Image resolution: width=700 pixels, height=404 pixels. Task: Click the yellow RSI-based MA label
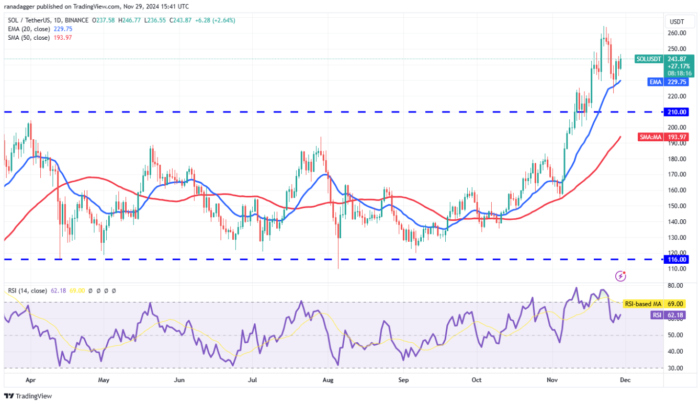643,304
